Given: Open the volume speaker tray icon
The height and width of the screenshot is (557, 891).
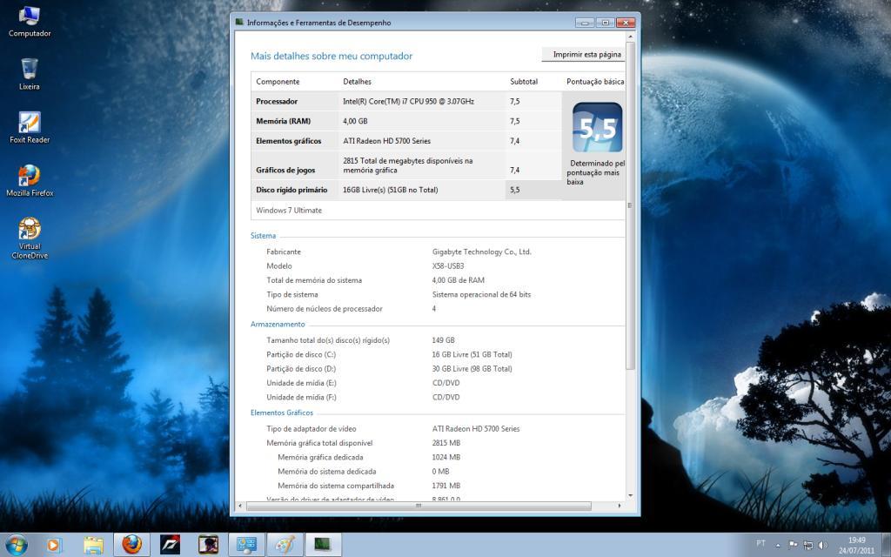Looking at the screenshot, I should point(822,545).
